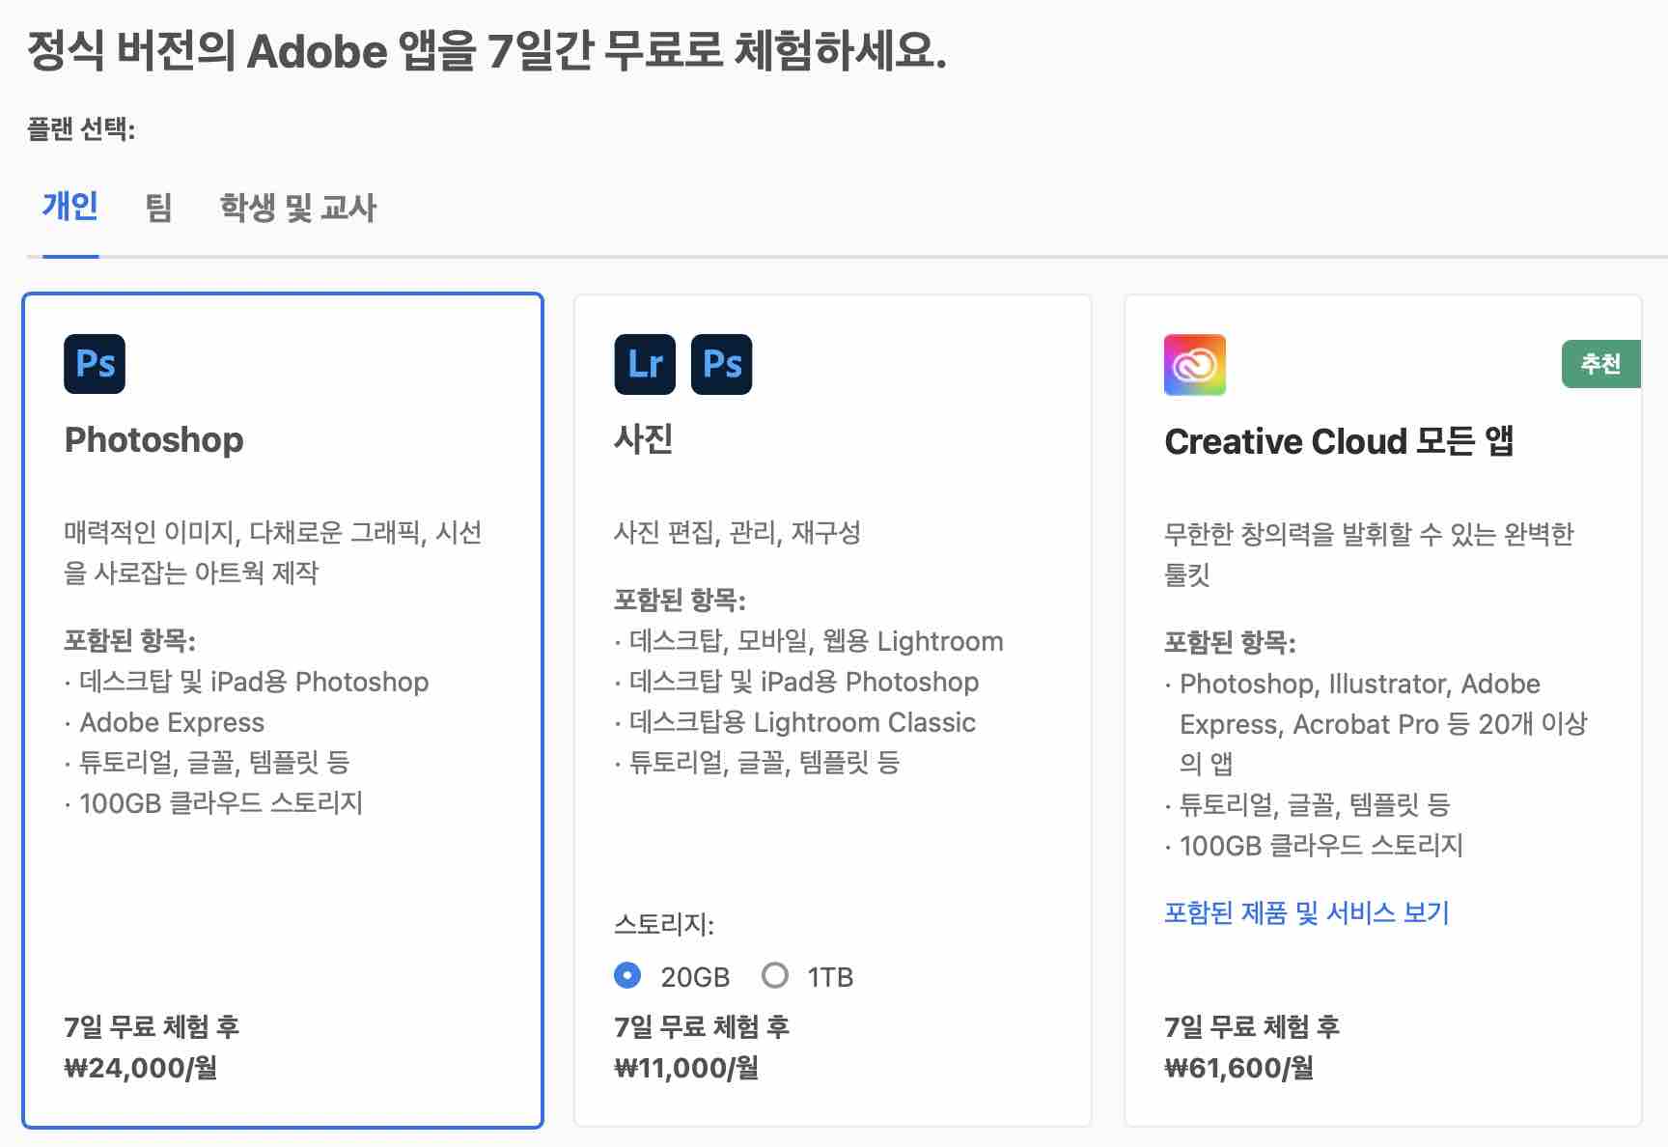This screenshot has width=1668, height=1147.
Task: Switch to the 팀 tab
Action: [x=158, y=207]
